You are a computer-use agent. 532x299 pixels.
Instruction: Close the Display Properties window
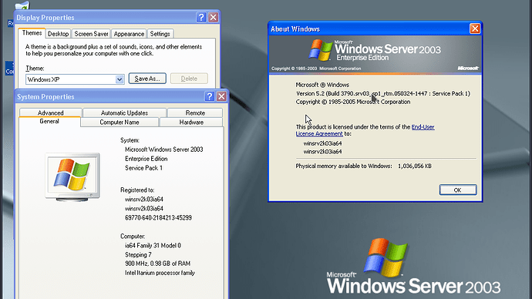[x=213, y=17]
